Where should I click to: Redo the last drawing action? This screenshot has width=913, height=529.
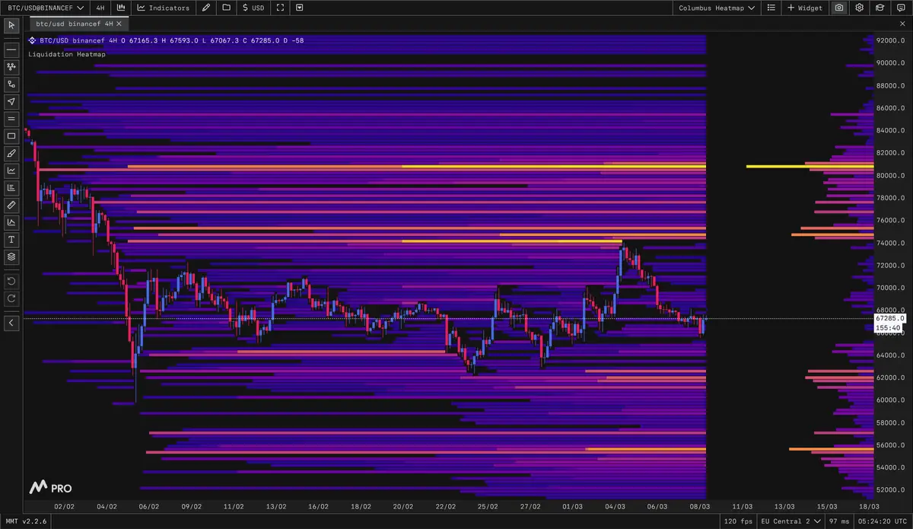[x=11, y=298]
